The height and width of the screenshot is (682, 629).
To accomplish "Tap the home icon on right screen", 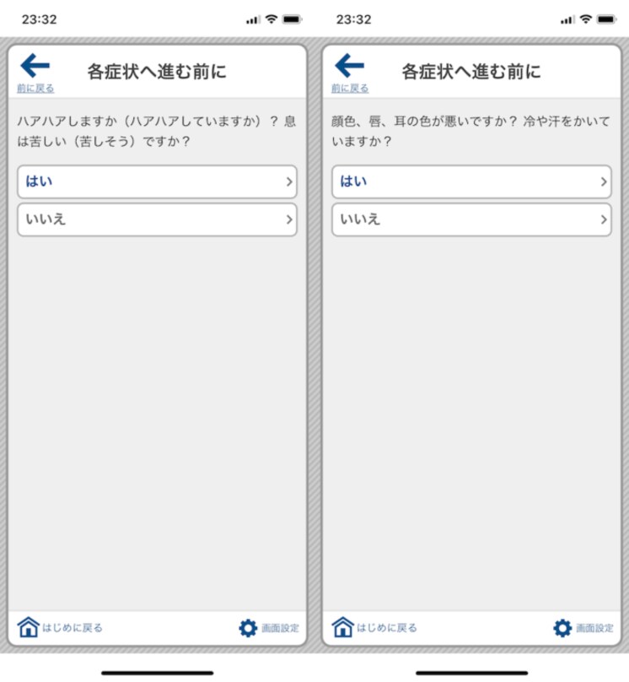I will click(342, 627).
